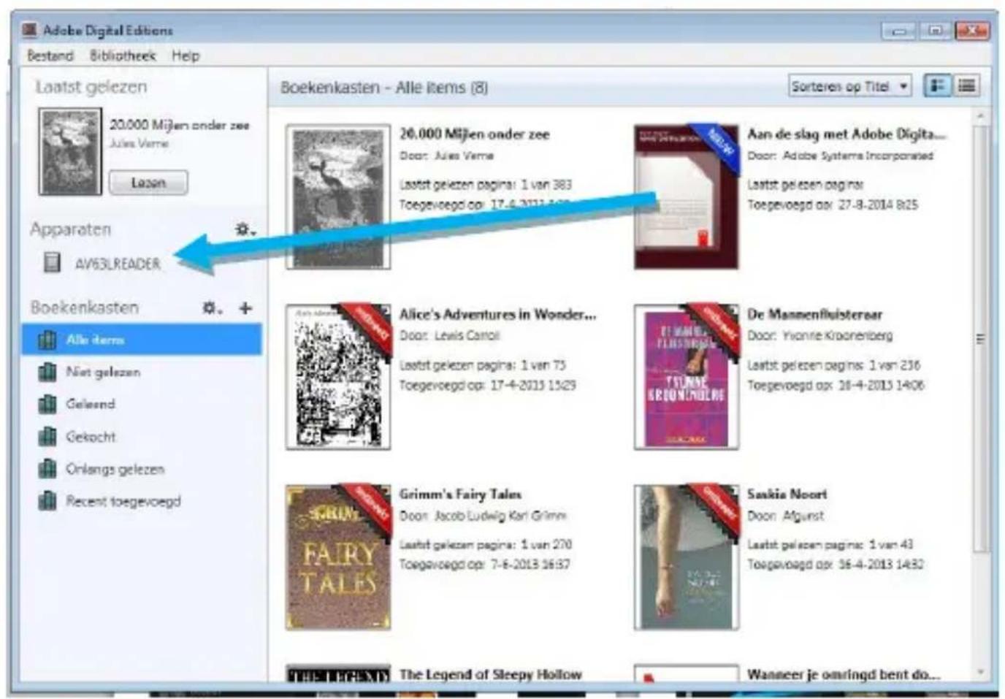This screenshot has width=1005, height=699.
Task: Click the AV63LREADER e-reader device icon
Action: click(x=51, y=262)
